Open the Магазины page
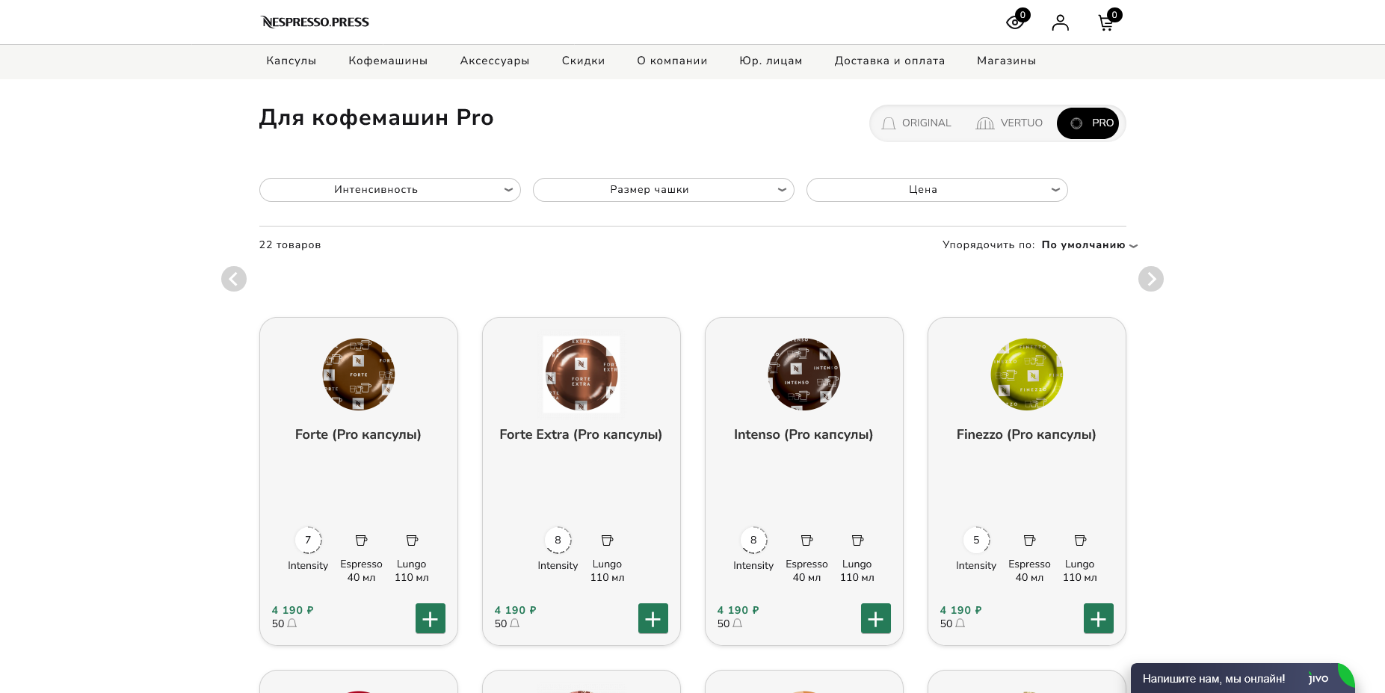 1006,61
